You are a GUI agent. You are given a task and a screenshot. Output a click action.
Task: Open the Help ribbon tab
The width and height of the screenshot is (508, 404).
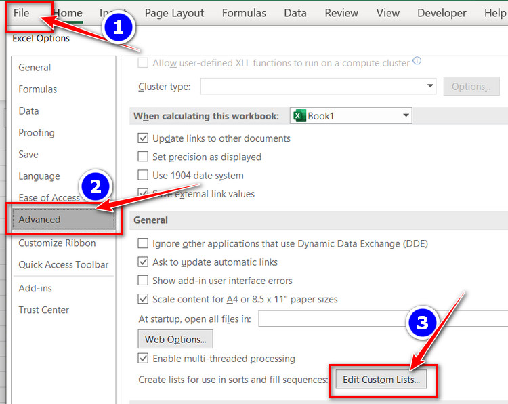(x=495, y=13)
